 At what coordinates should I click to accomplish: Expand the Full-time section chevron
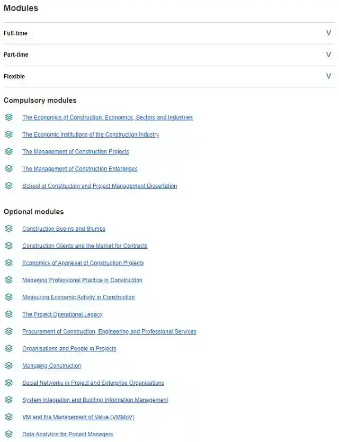tap(328, 33)
